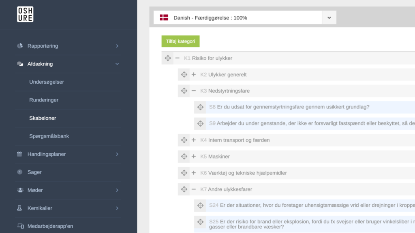
Task: Click the Rapportering pie chart icon
Action: click(20, 46)
